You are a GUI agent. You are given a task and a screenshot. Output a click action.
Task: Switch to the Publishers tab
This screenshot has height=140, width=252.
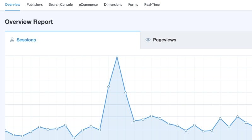[35, 4]
